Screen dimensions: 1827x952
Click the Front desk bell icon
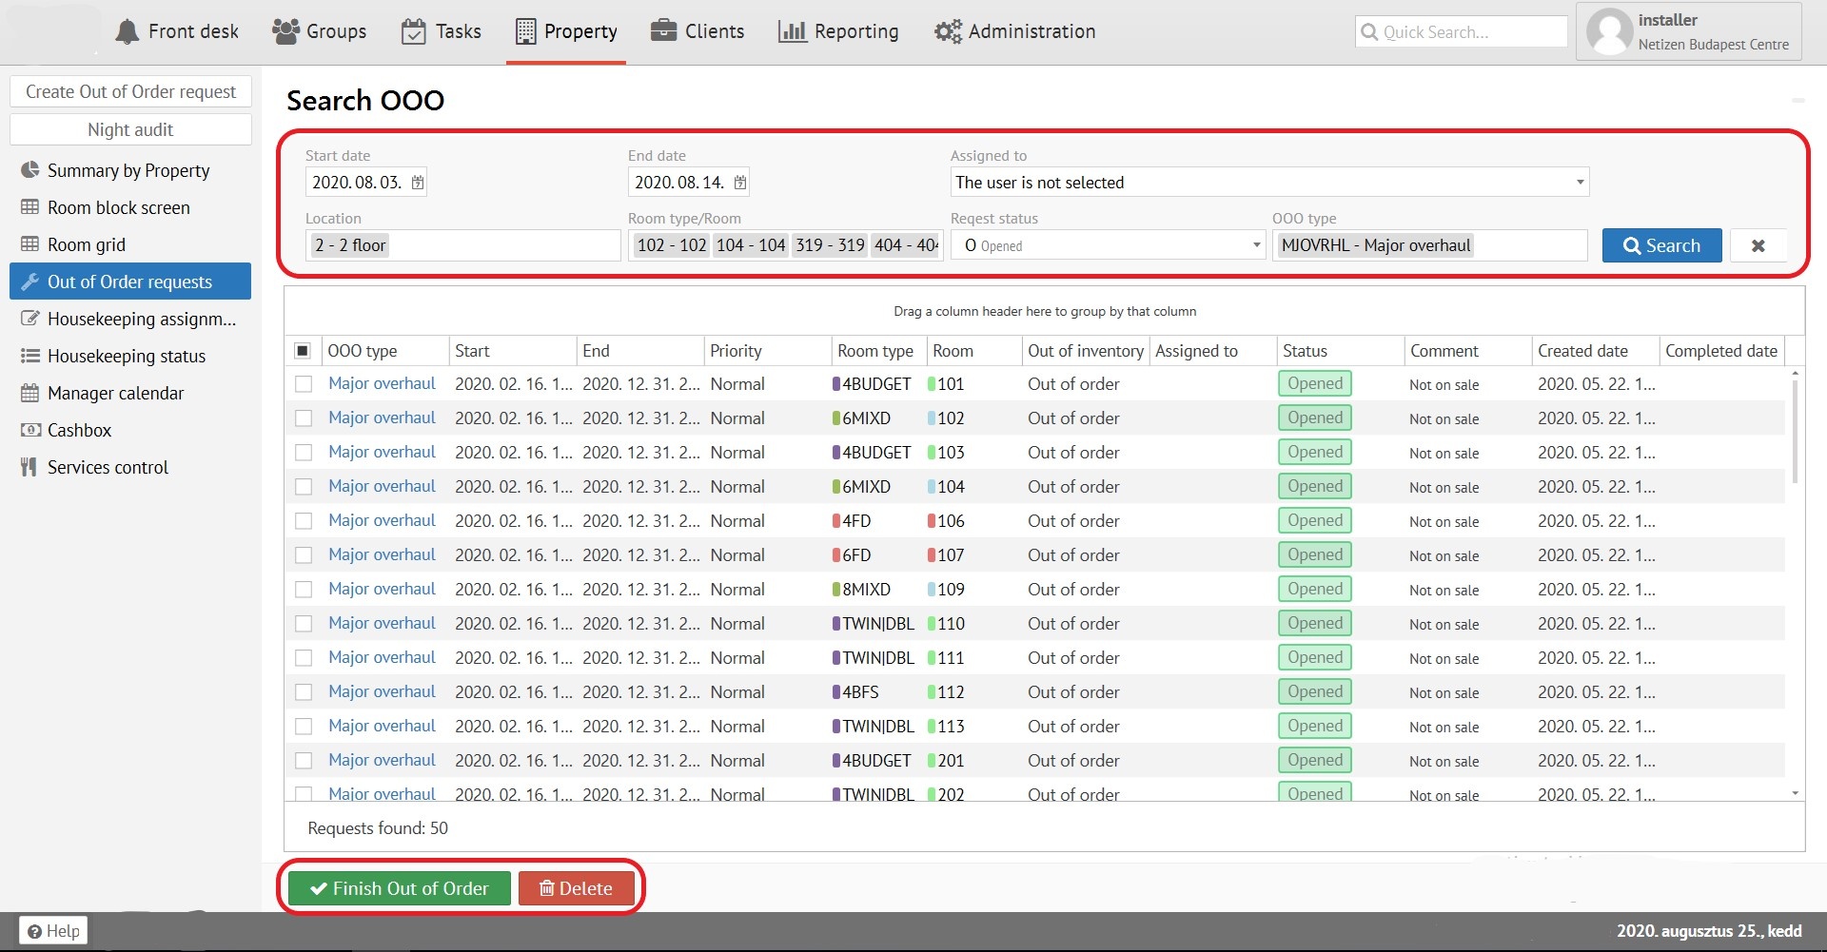tap(127, 31)
